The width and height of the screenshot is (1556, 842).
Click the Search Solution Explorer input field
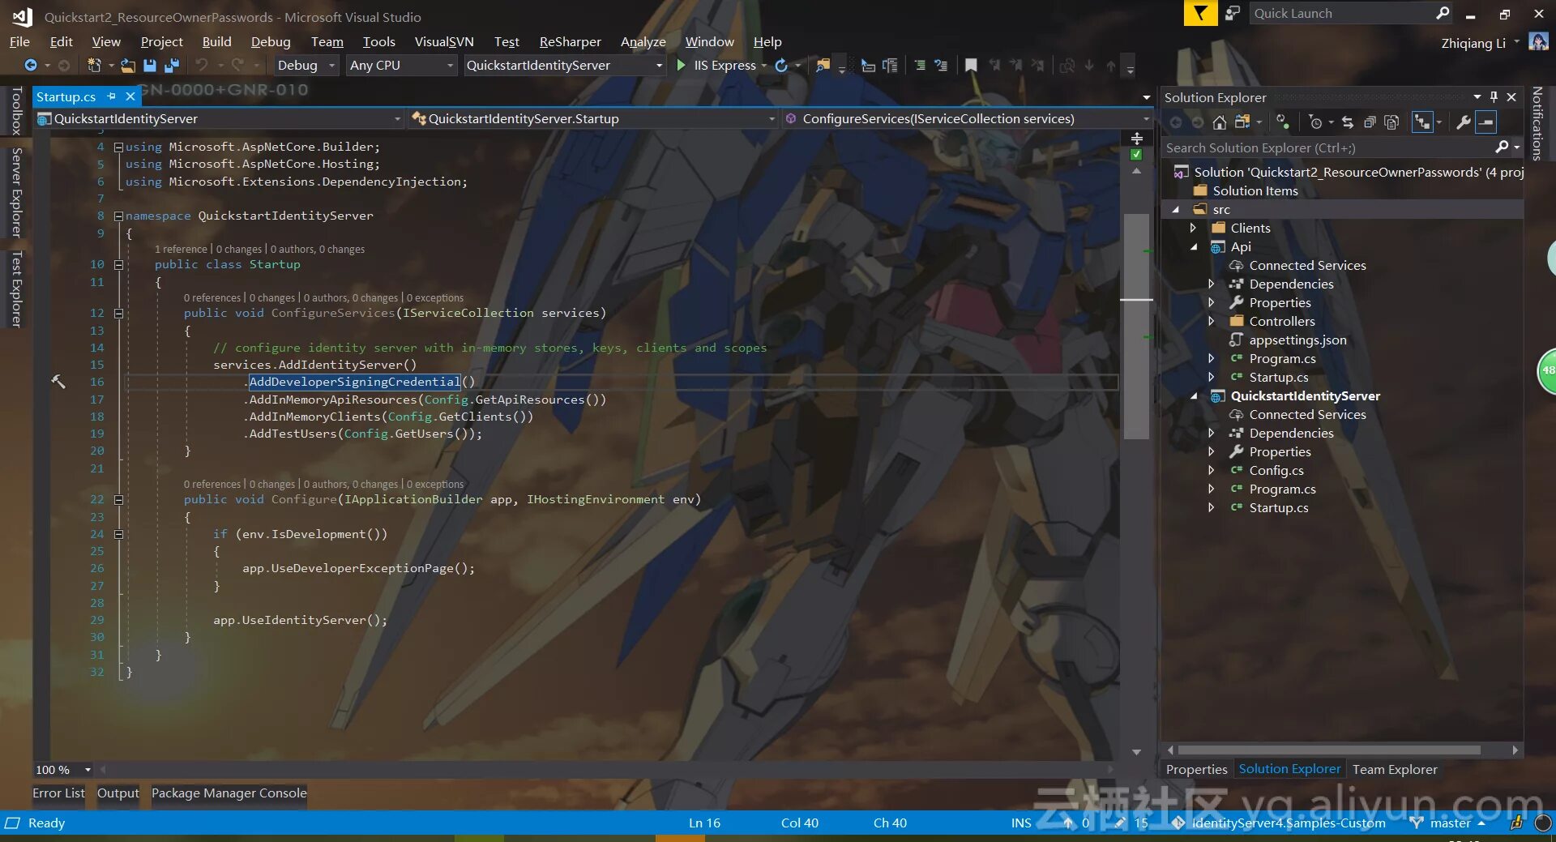1329,148
